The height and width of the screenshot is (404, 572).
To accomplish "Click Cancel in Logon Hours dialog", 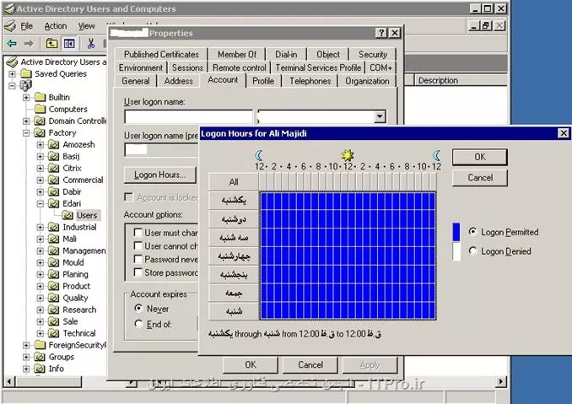I will tap(480, 178).
